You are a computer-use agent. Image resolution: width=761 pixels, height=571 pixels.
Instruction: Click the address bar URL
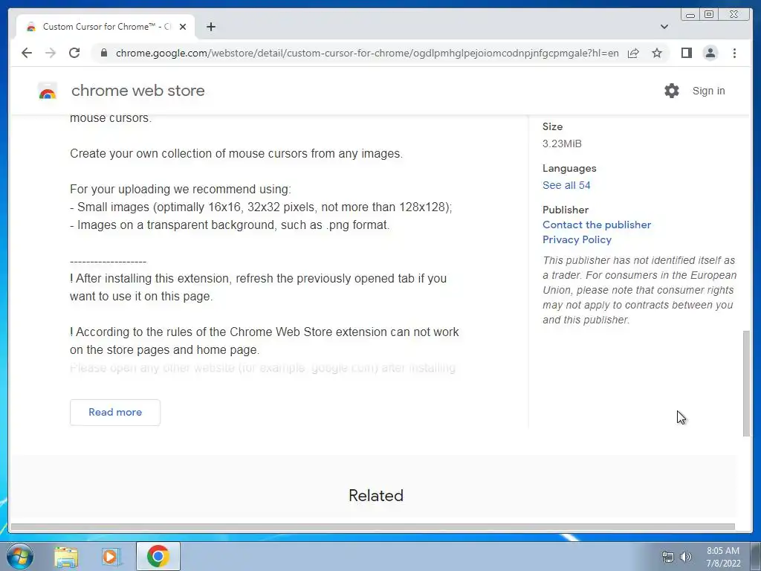click(x=367, y=53)
